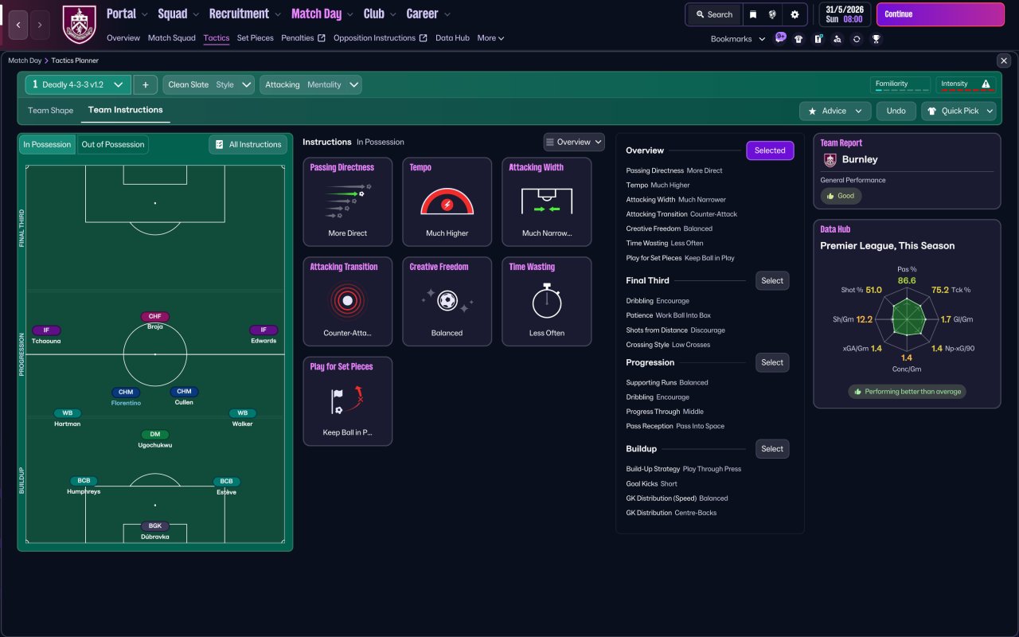Switch to the Team Shape tab

[50, 111]
